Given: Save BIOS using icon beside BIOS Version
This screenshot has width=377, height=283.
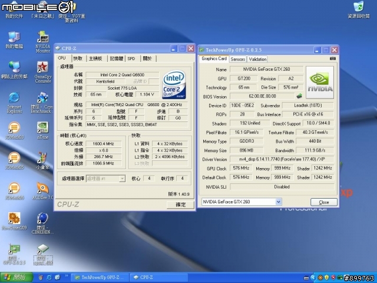Looking at the screenshot, I should coord(299,96).
